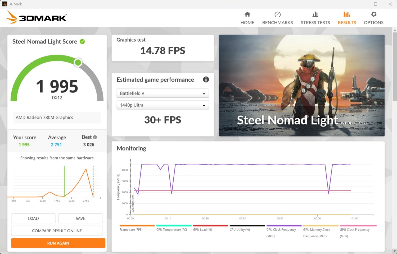
Task: Click the info icon beside Best
Action: coord(95,137)
